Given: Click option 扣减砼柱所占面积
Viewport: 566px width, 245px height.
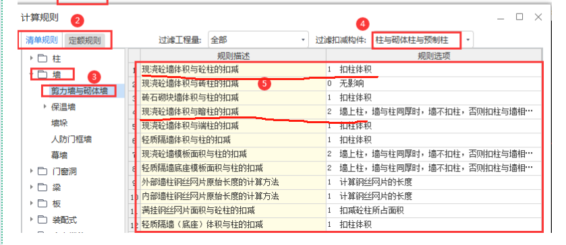Looking at the screenshot, I should (x=372, y=211).
